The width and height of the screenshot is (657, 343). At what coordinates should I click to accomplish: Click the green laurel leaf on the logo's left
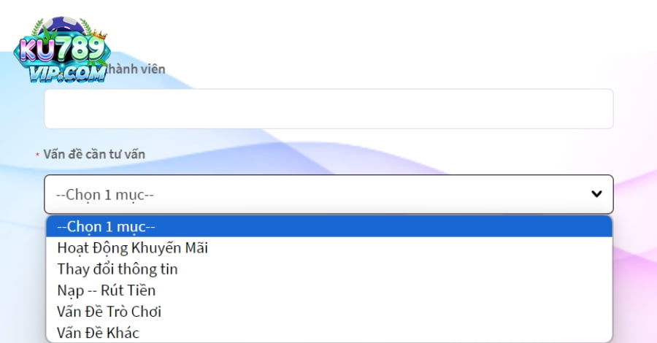coord(39,28)
